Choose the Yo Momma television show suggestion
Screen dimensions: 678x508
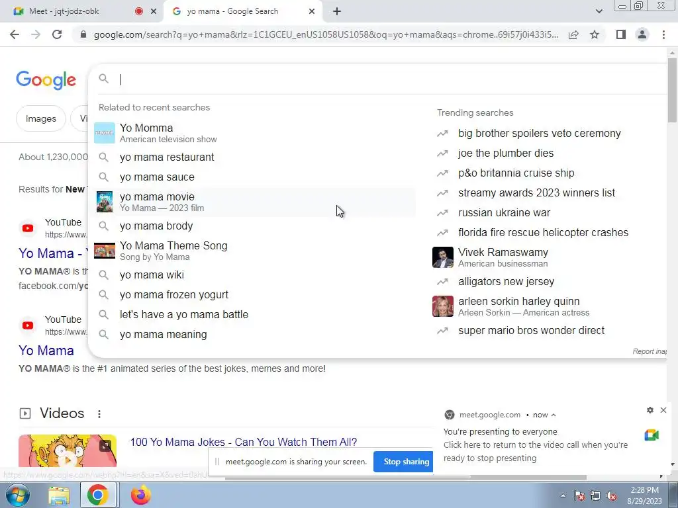pyautogui.click(x=253, y=133)
